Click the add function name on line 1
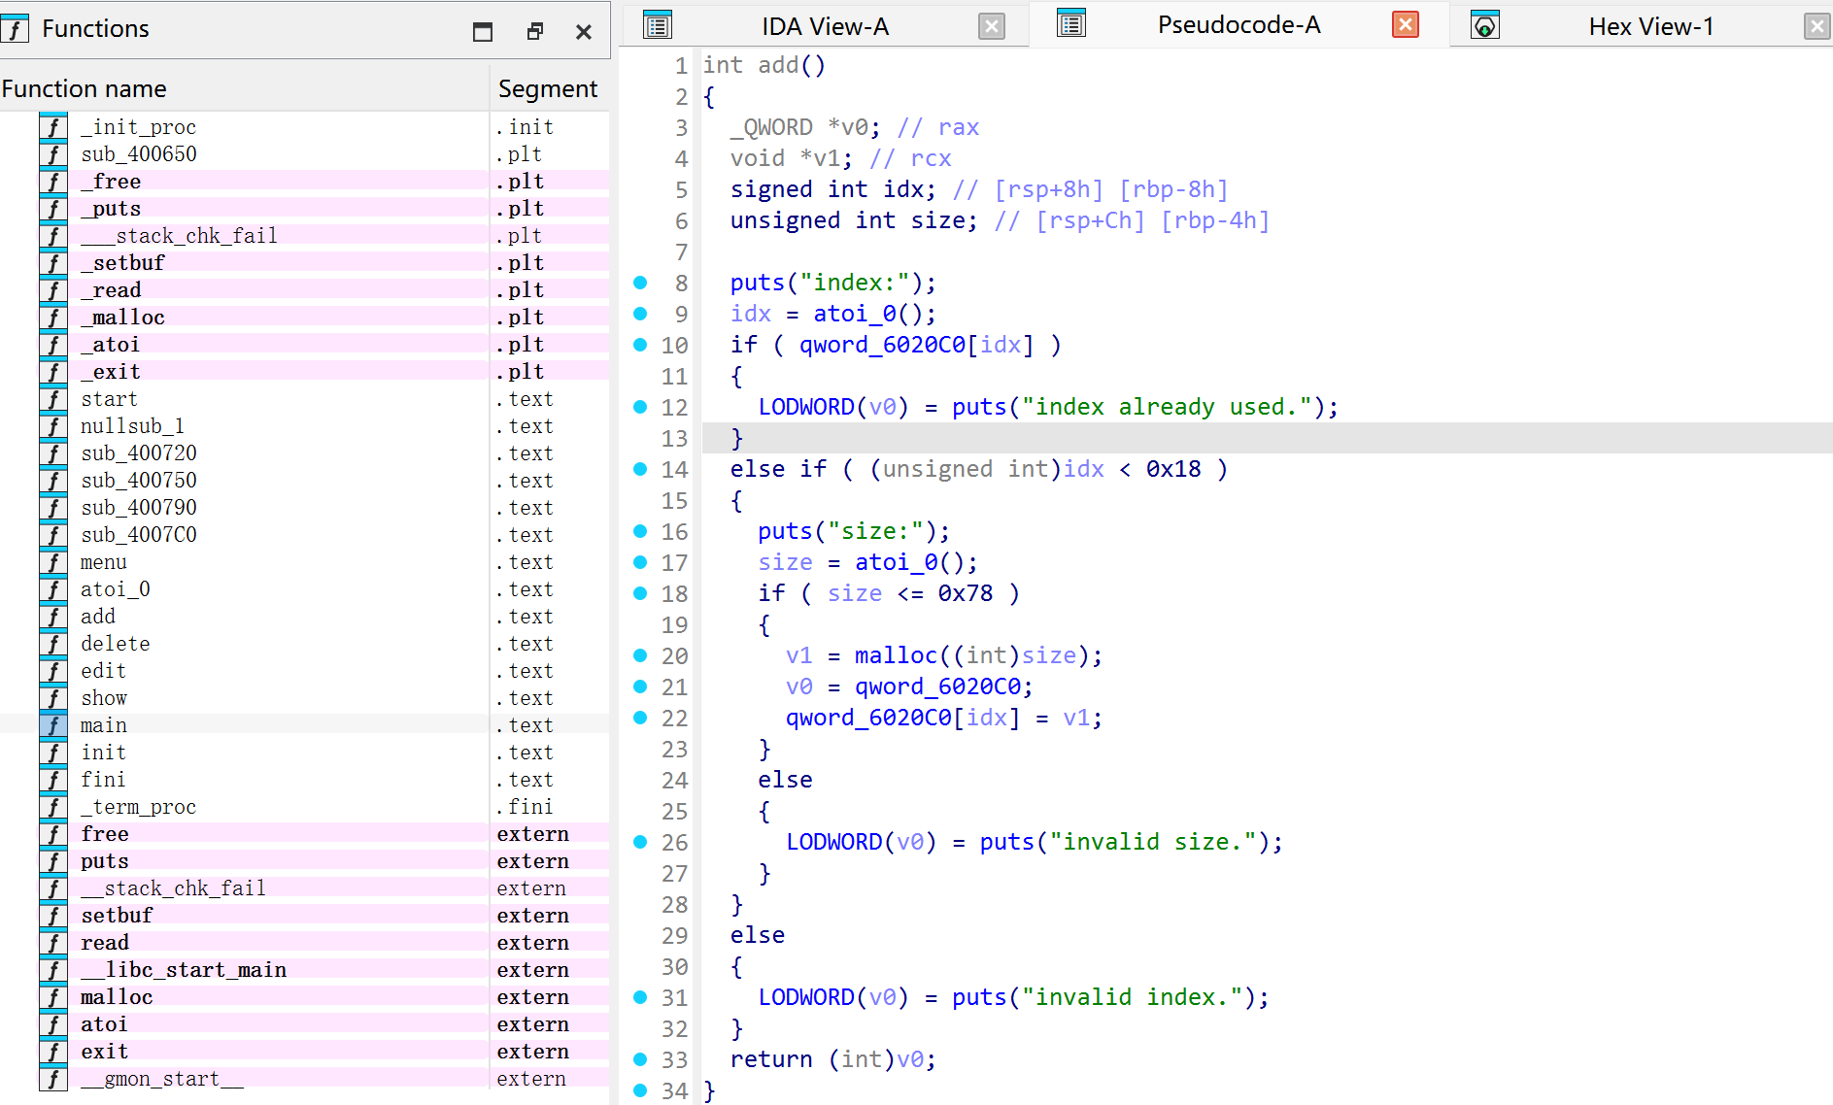This screenshot has height=1105, width=1833. coord(778,65)
